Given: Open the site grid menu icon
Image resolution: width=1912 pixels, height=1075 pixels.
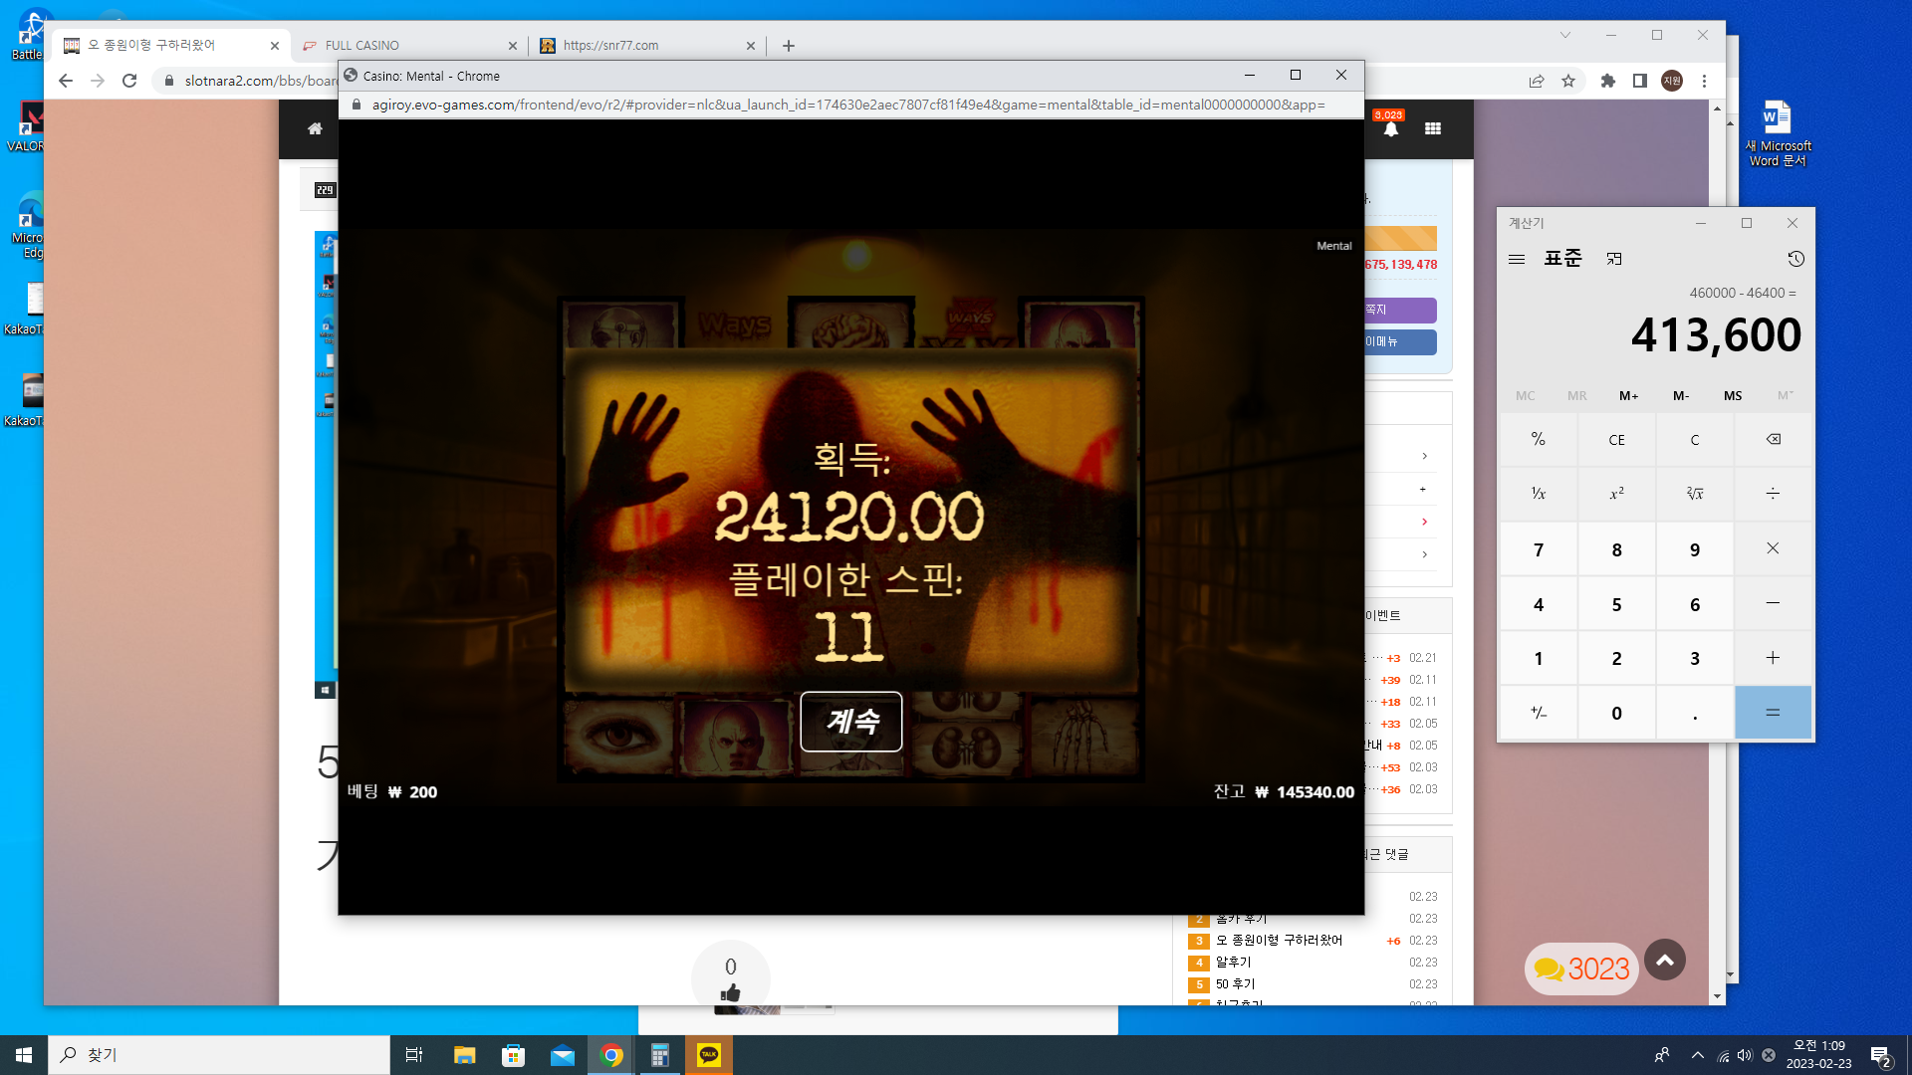Looking at the screenshot, I should pos(1433,128).
